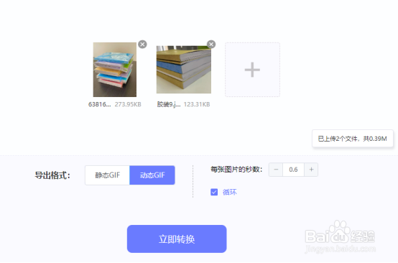The height and width of the screenshot is (263, 398).
Task: Toggle the 循环 loop checkbox
Action: click(x=214, y=192)
